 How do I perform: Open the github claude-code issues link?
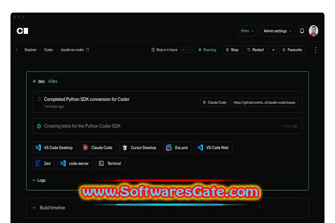[x=264, y=102]
